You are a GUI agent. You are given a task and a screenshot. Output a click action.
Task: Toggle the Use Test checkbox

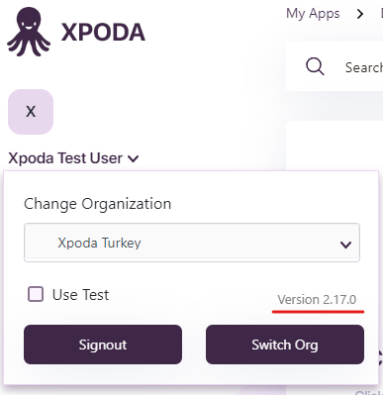[x=36, y=294]
